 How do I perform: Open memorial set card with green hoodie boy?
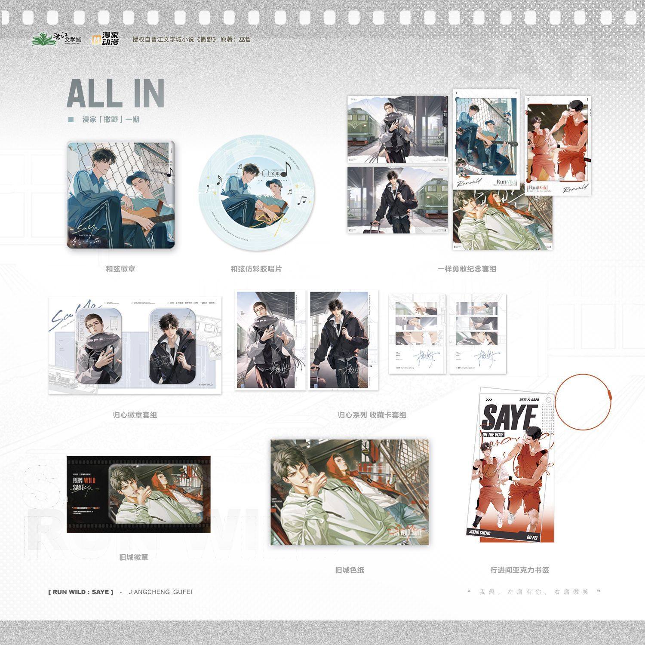pos(502,219)
